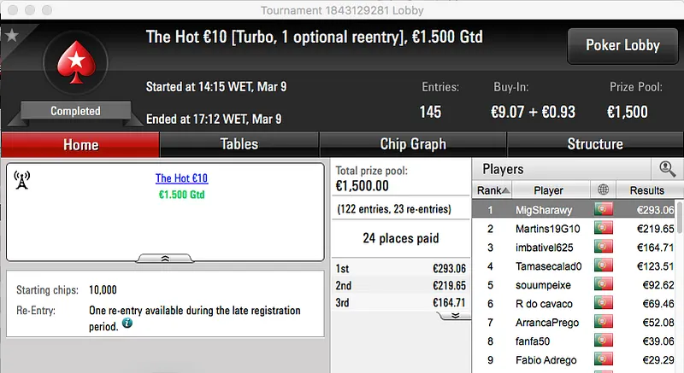Collapse the tournament info panel chevron
Screen dimensions: 684x373
pos(165,257)
